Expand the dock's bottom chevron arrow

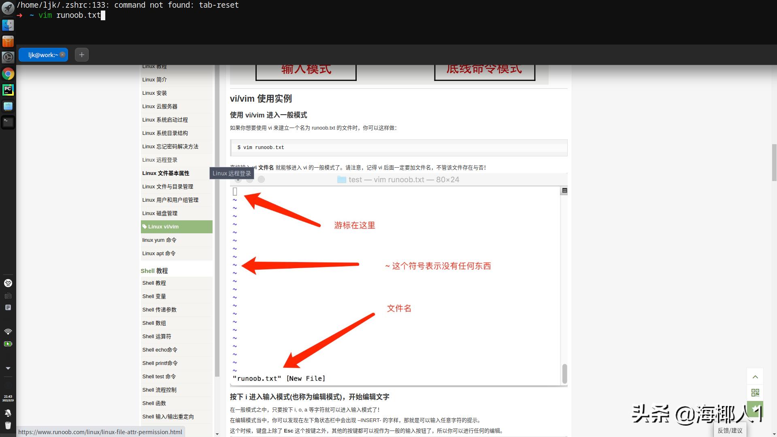8,368
